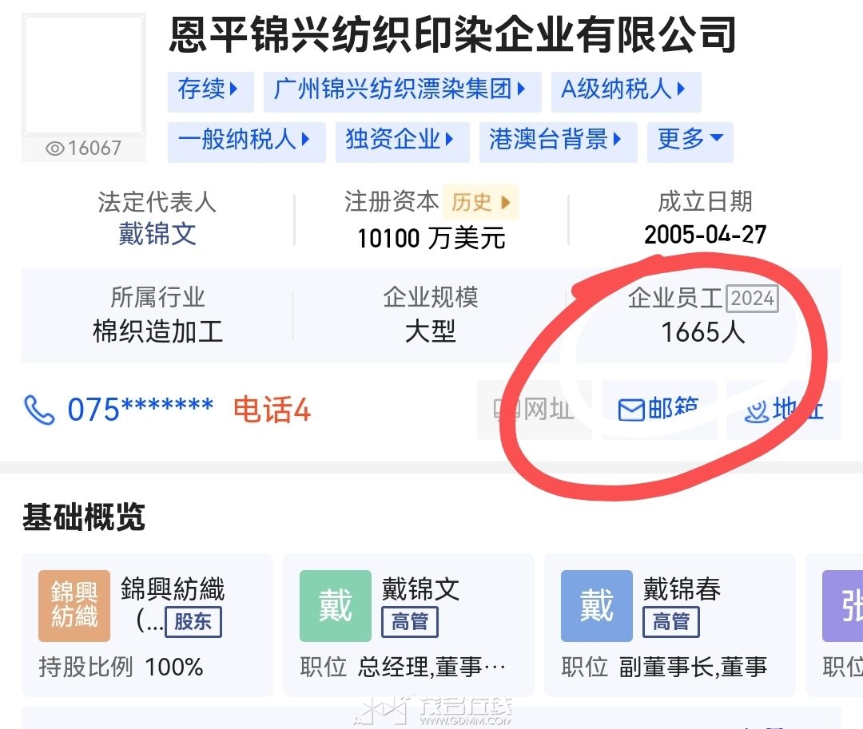Tap the industry value 棉织造加工

[x=157, y=332]
